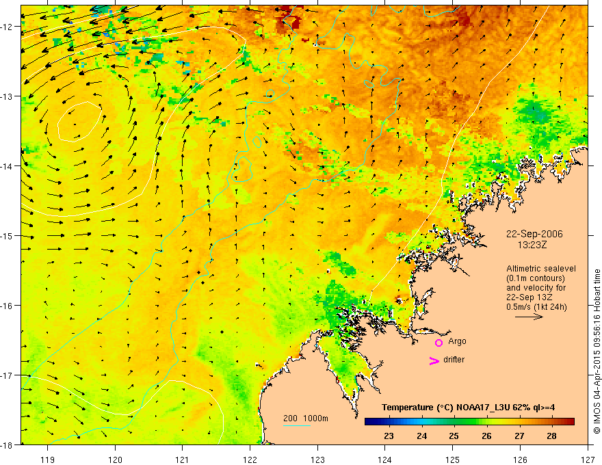Click the (0.1m contours) caption line
The width and height of the screenshot is (602, 465).
tap(536, 278)
